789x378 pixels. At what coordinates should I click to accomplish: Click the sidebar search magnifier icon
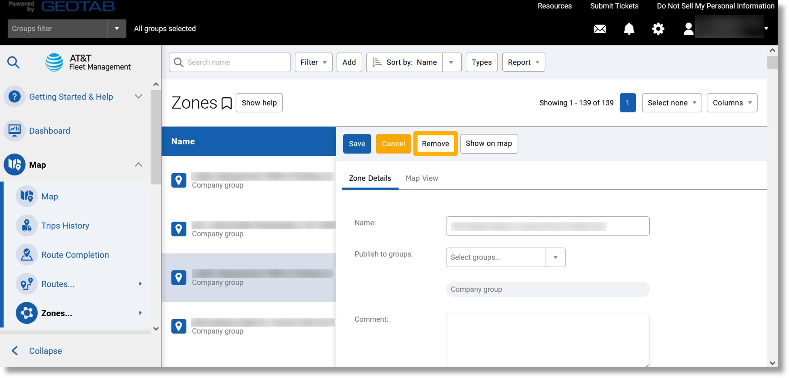coord(13,62)
